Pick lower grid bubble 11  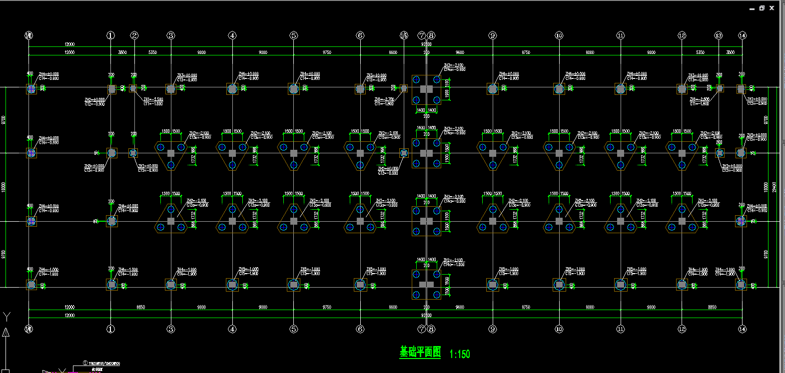coord(621,329)
